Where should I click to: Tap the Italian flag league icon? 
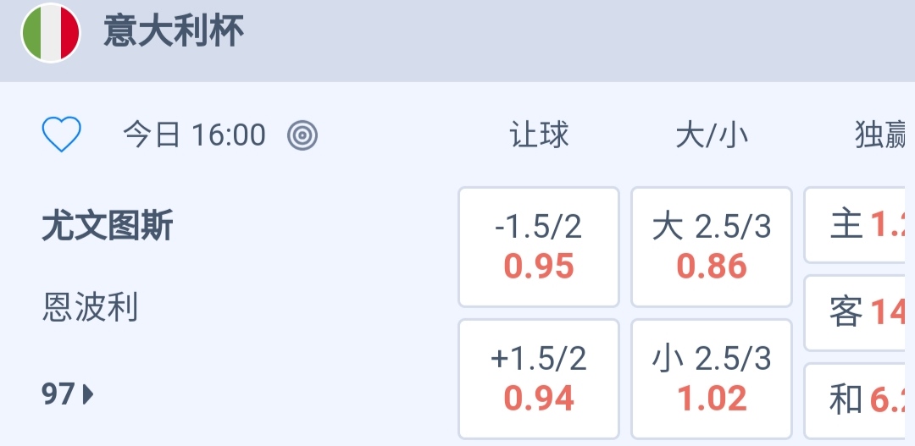click(50, 33)
